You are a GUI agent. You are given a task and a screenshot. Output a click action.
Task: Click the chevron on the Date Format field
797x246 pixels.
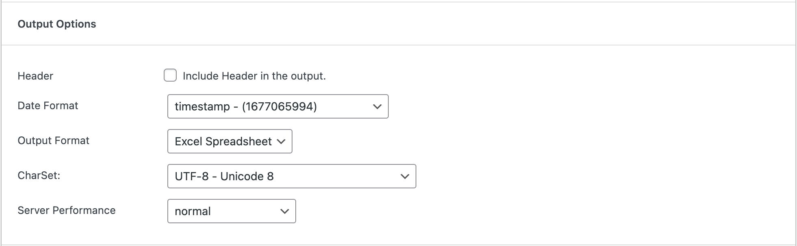[x=377, y=106]
